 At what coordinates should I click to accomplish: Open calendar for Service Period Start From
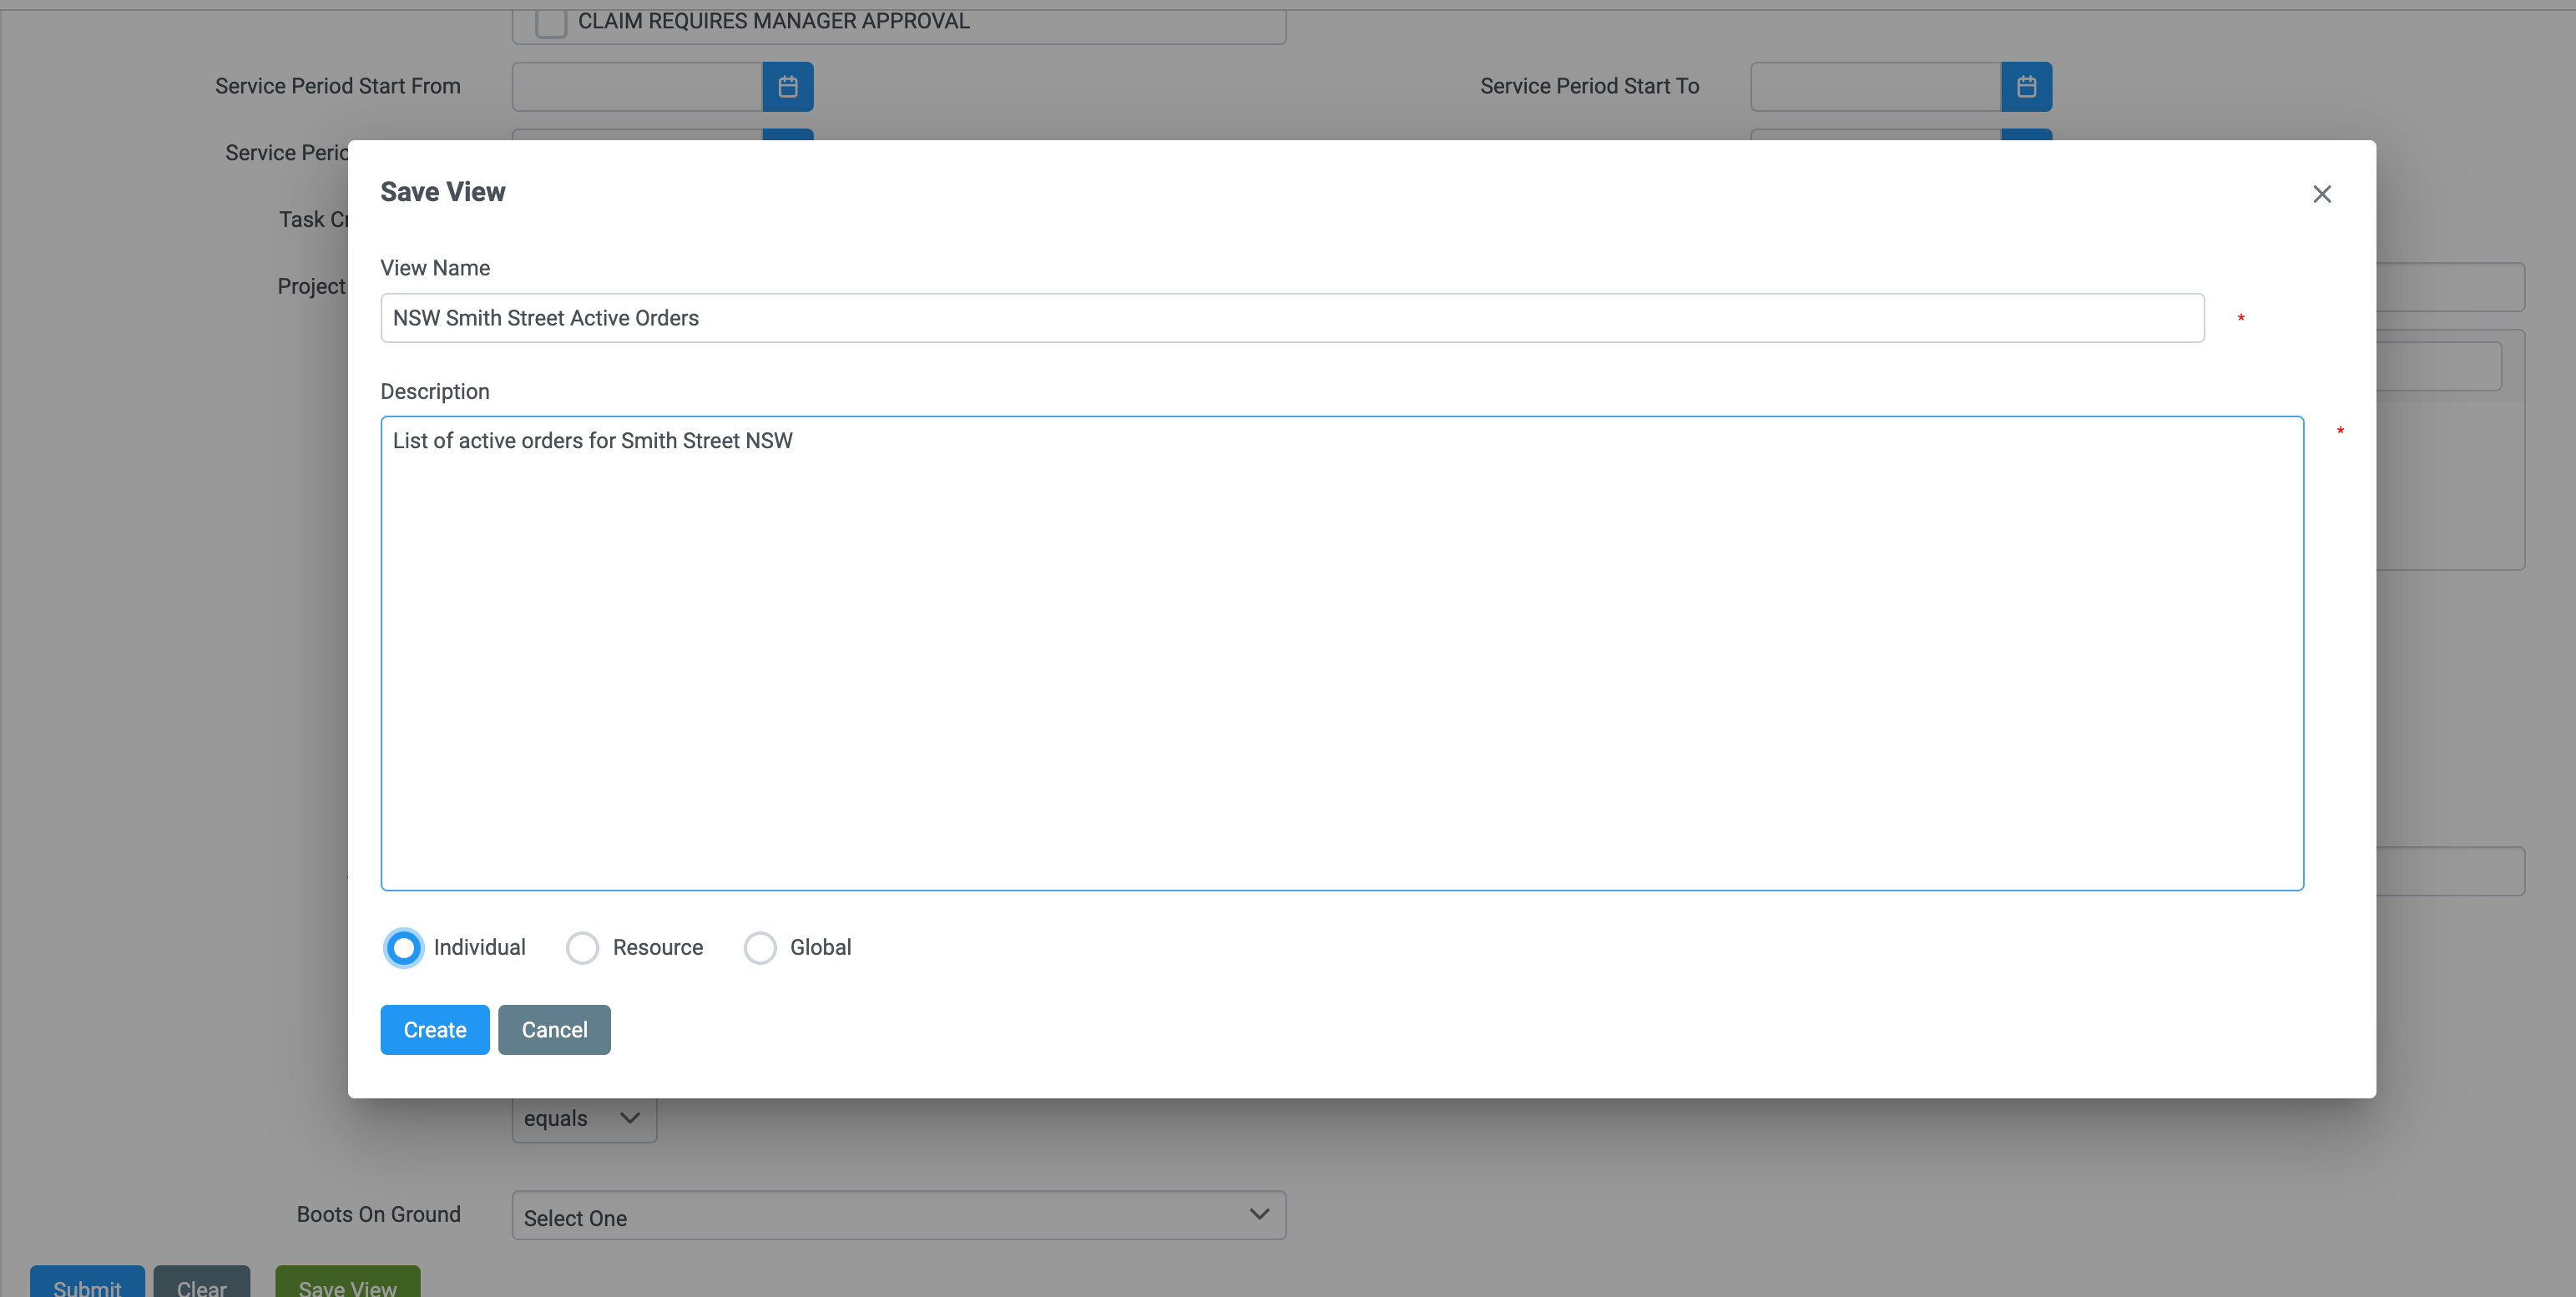point(787,87)
